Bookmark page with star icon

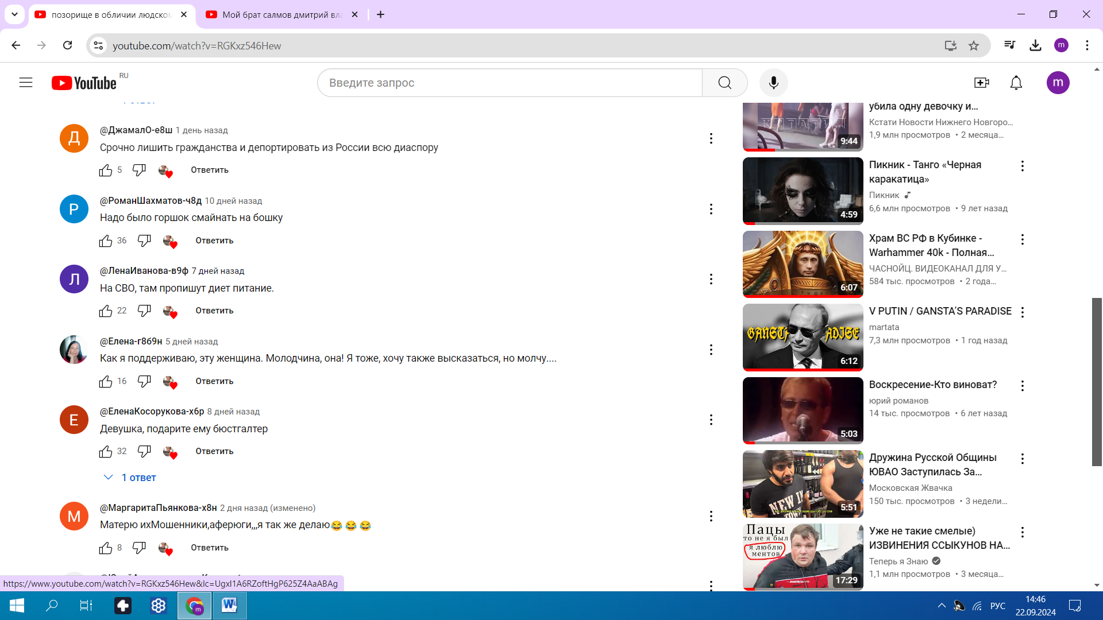974,46
